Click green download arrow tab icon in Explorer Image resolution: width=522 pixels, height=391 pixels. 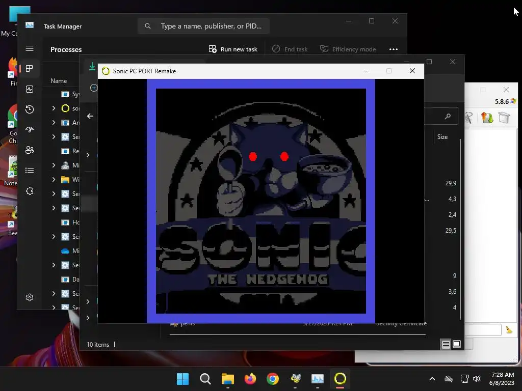tap(92, 67)
